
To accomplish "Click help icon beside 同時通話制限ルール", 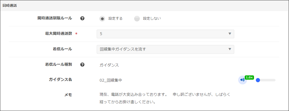I will (82, 18).
